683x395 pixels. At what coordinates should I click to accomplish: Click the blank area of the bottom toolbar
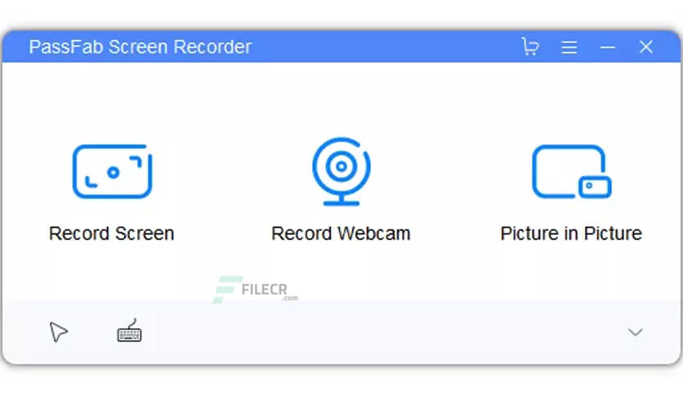(383, 332)
